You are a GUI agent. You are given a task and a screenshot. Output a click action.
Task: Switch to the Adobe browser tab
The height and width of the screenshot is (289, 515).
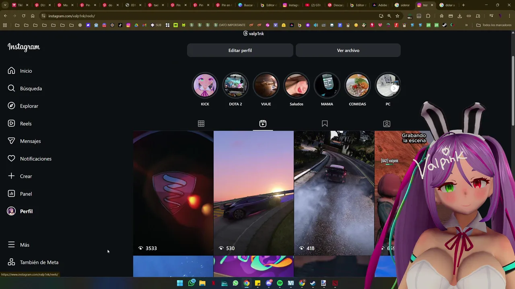[381, 5]
